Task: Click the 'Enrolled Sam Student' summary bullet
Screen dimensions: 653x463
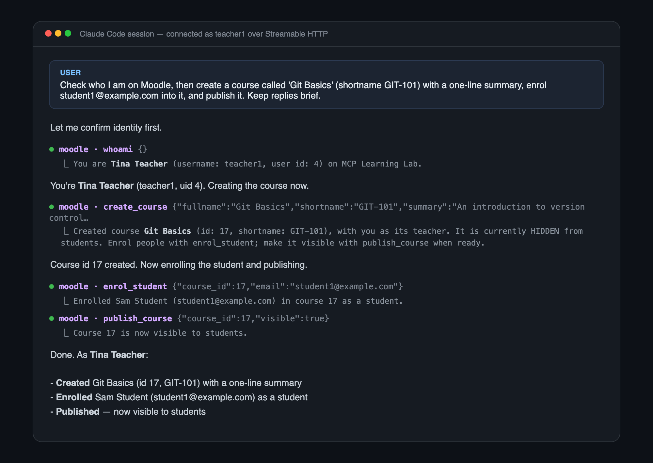Action: [179, 397]
